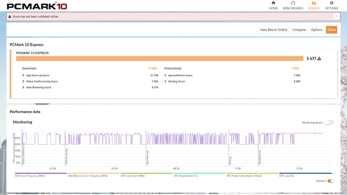Expand the Writing Score chevron
Image resolution: width=347 pixels, height=195 pixels.
pyautogui.click(x=165, y=82)
